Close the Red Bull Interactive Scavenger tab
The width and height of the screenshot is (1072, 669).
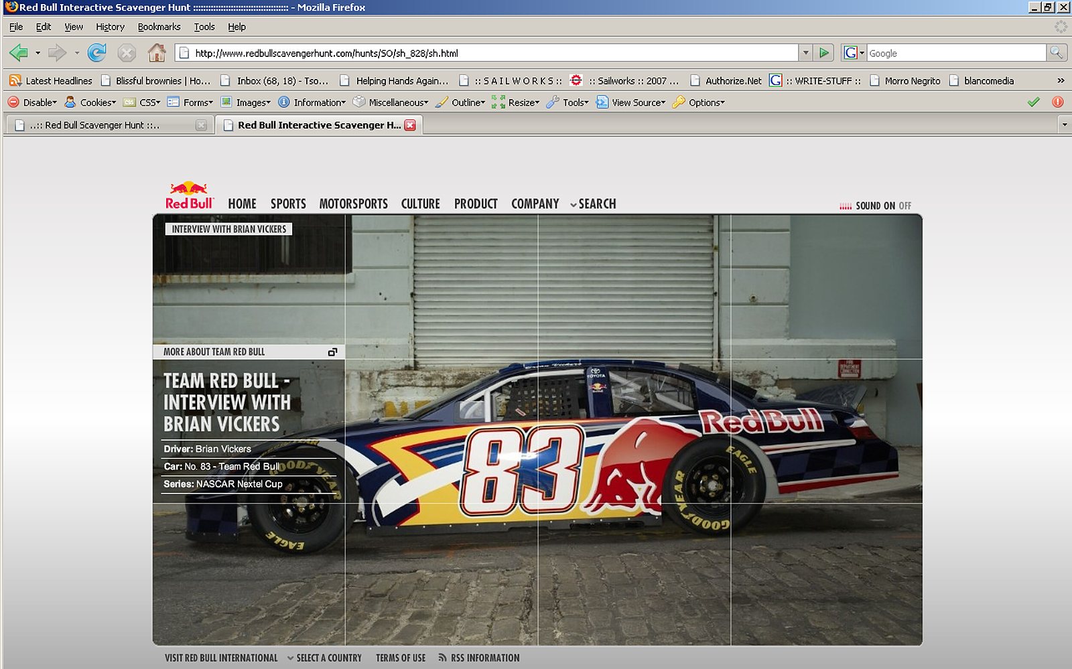[410, 125]
